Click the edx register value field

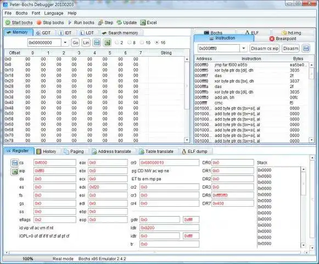pos(108,187)
